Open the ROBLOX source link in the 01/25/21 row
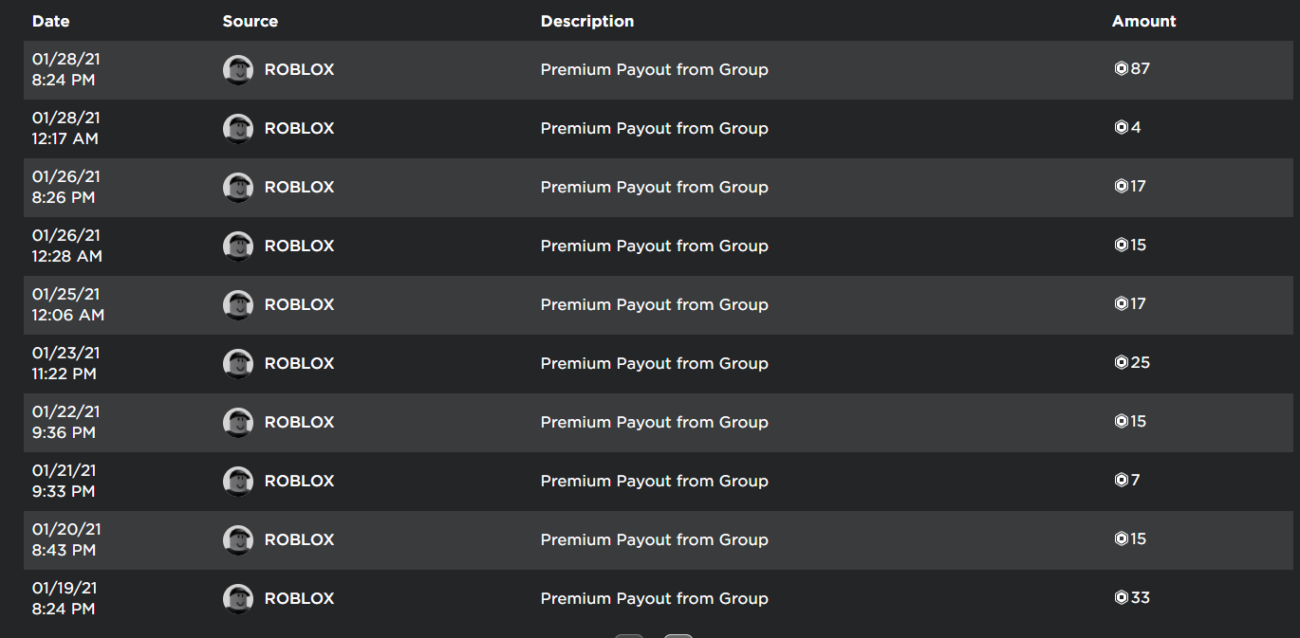1300x638 pixels. (299, 305)
